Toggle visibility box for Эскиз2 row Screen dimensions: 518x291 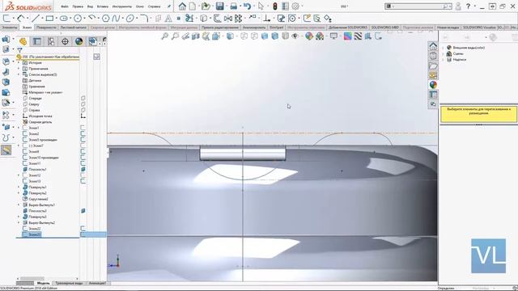pos(83,133)
